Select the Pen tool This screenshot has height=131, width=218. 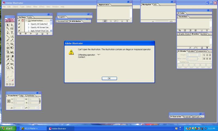8,32
